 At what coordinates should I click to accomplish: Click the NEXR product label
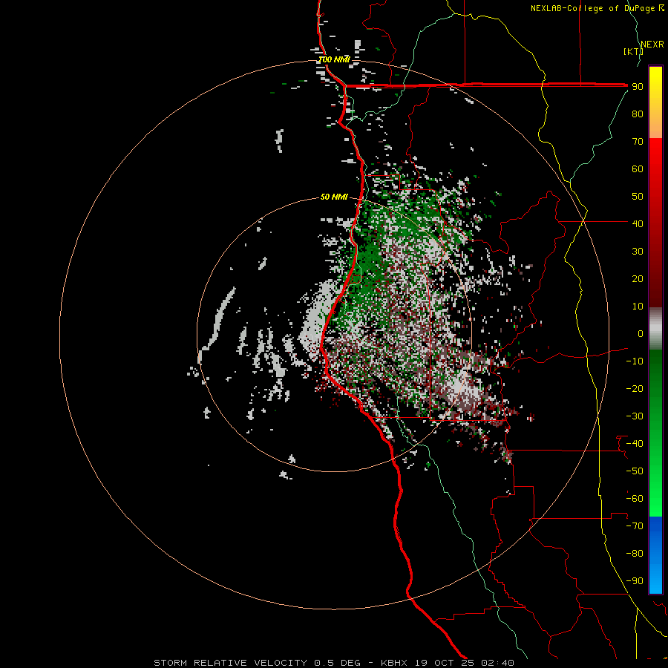click(x=652, y=45)
